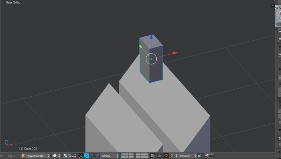
Task: Toggle align rotation with snapping target icon
Action: tap(200, 156)
